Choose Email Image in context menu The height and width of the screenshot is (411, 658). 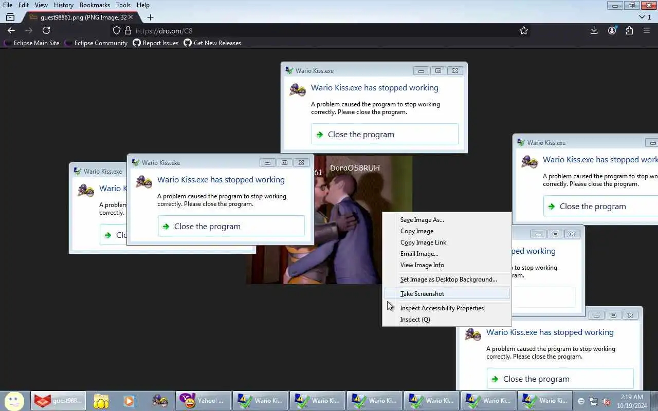(x=447, y=254)
